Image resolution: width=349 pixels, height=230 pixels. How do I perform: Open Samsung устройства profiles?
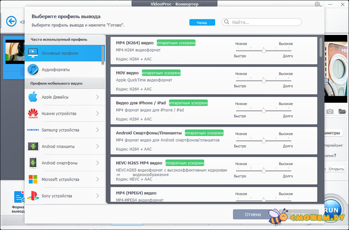[65, 130]
